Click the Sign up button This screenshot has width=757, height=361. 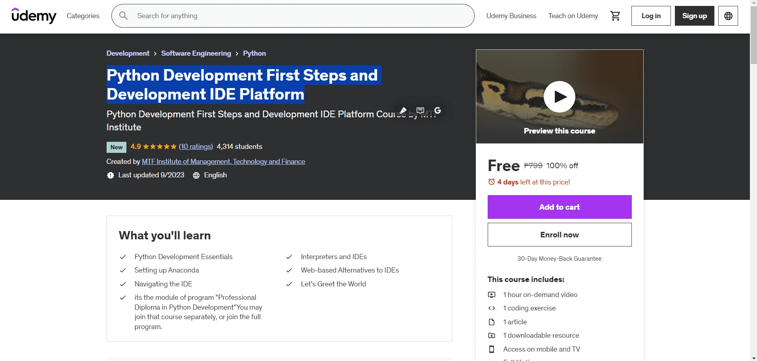coord(694,16)
